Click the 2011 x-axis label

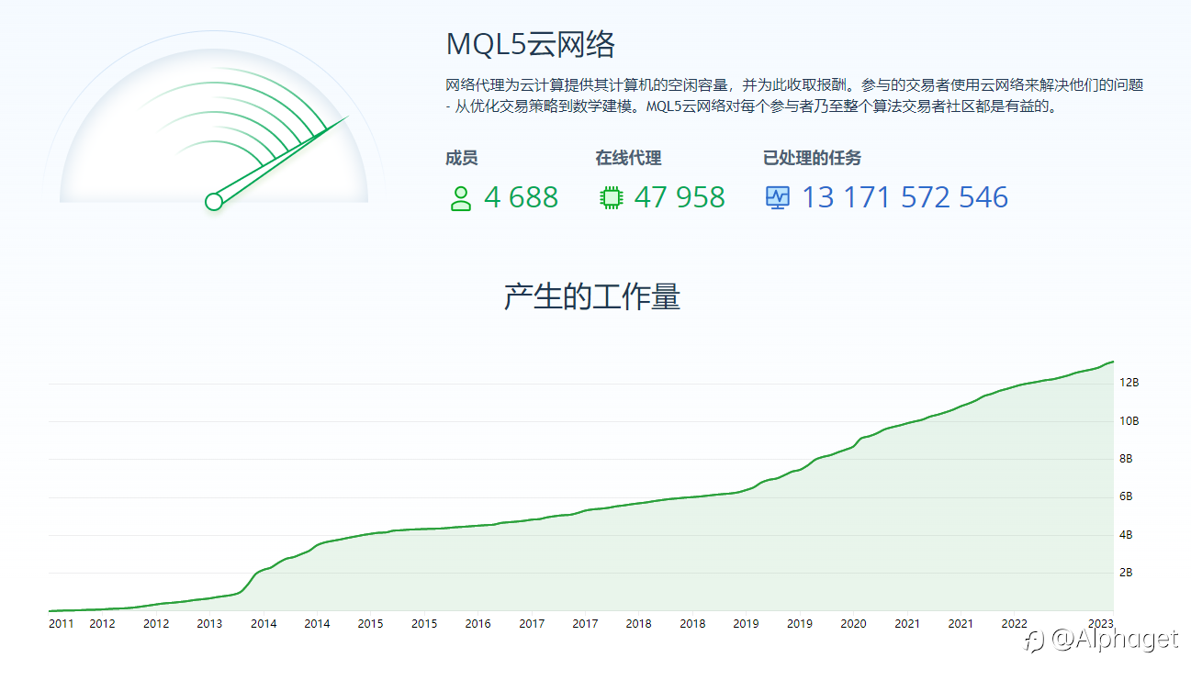(x=61, y=624)
